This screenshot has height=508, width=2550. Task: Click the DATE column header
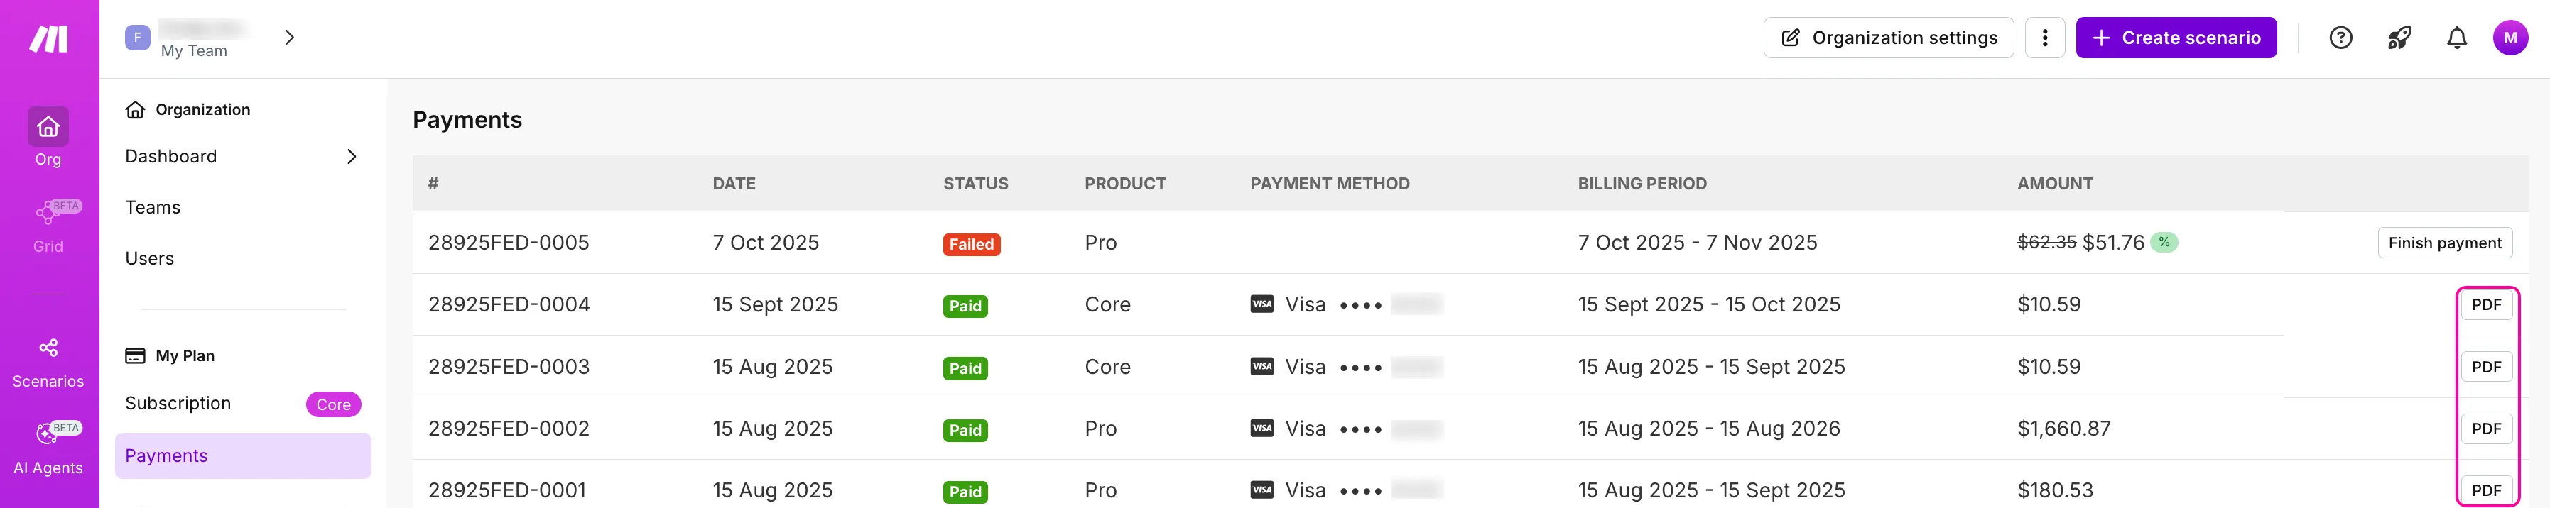click(734, 184)
